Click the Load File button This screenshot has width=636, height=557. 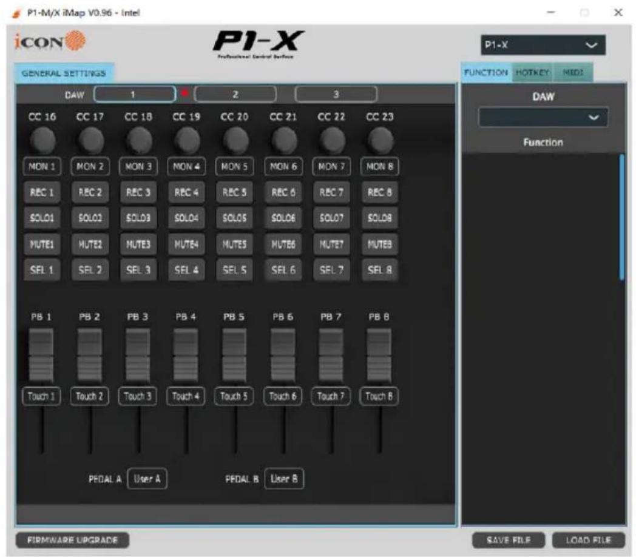[588, 540]
